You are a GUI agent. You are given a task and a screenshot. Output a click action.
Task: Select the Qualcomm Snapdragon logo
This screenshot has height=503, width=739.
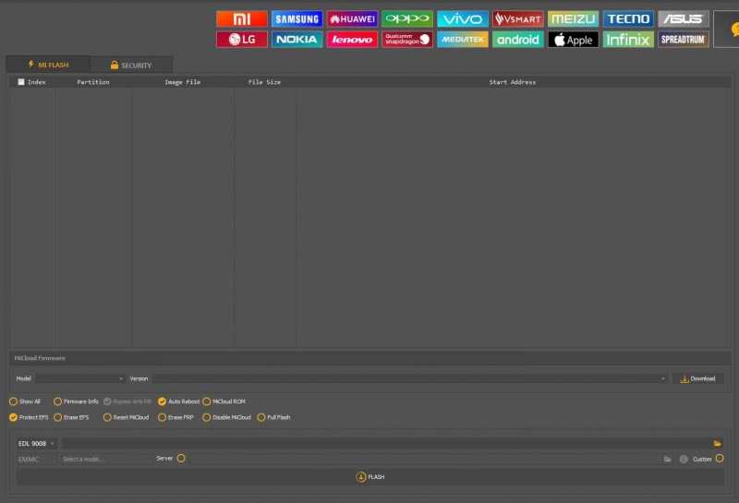click(407, 40)
